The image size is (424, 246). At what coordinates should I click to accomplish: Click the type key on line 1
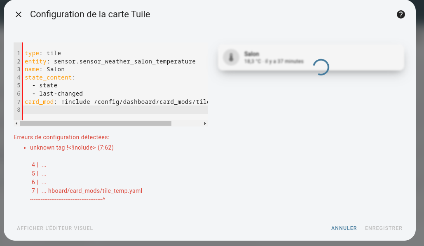[32, 53]
